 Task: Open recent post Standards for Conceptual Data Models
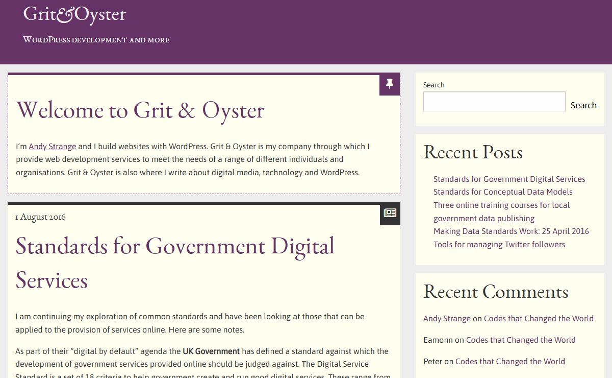(503, 192)
